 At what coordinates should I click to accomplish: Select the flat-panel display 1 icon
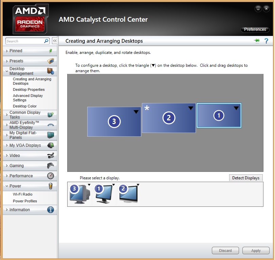(x=105, y=194)
